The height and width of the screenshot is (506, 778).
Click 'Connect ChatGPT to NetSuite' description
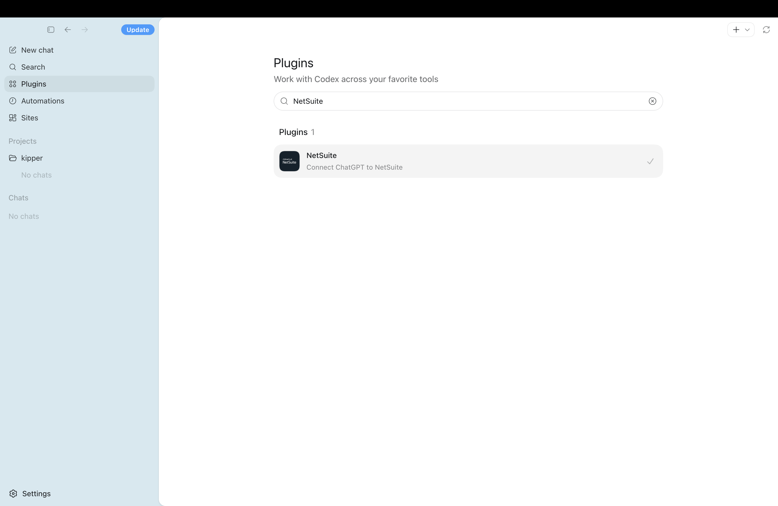coord(354,167)
